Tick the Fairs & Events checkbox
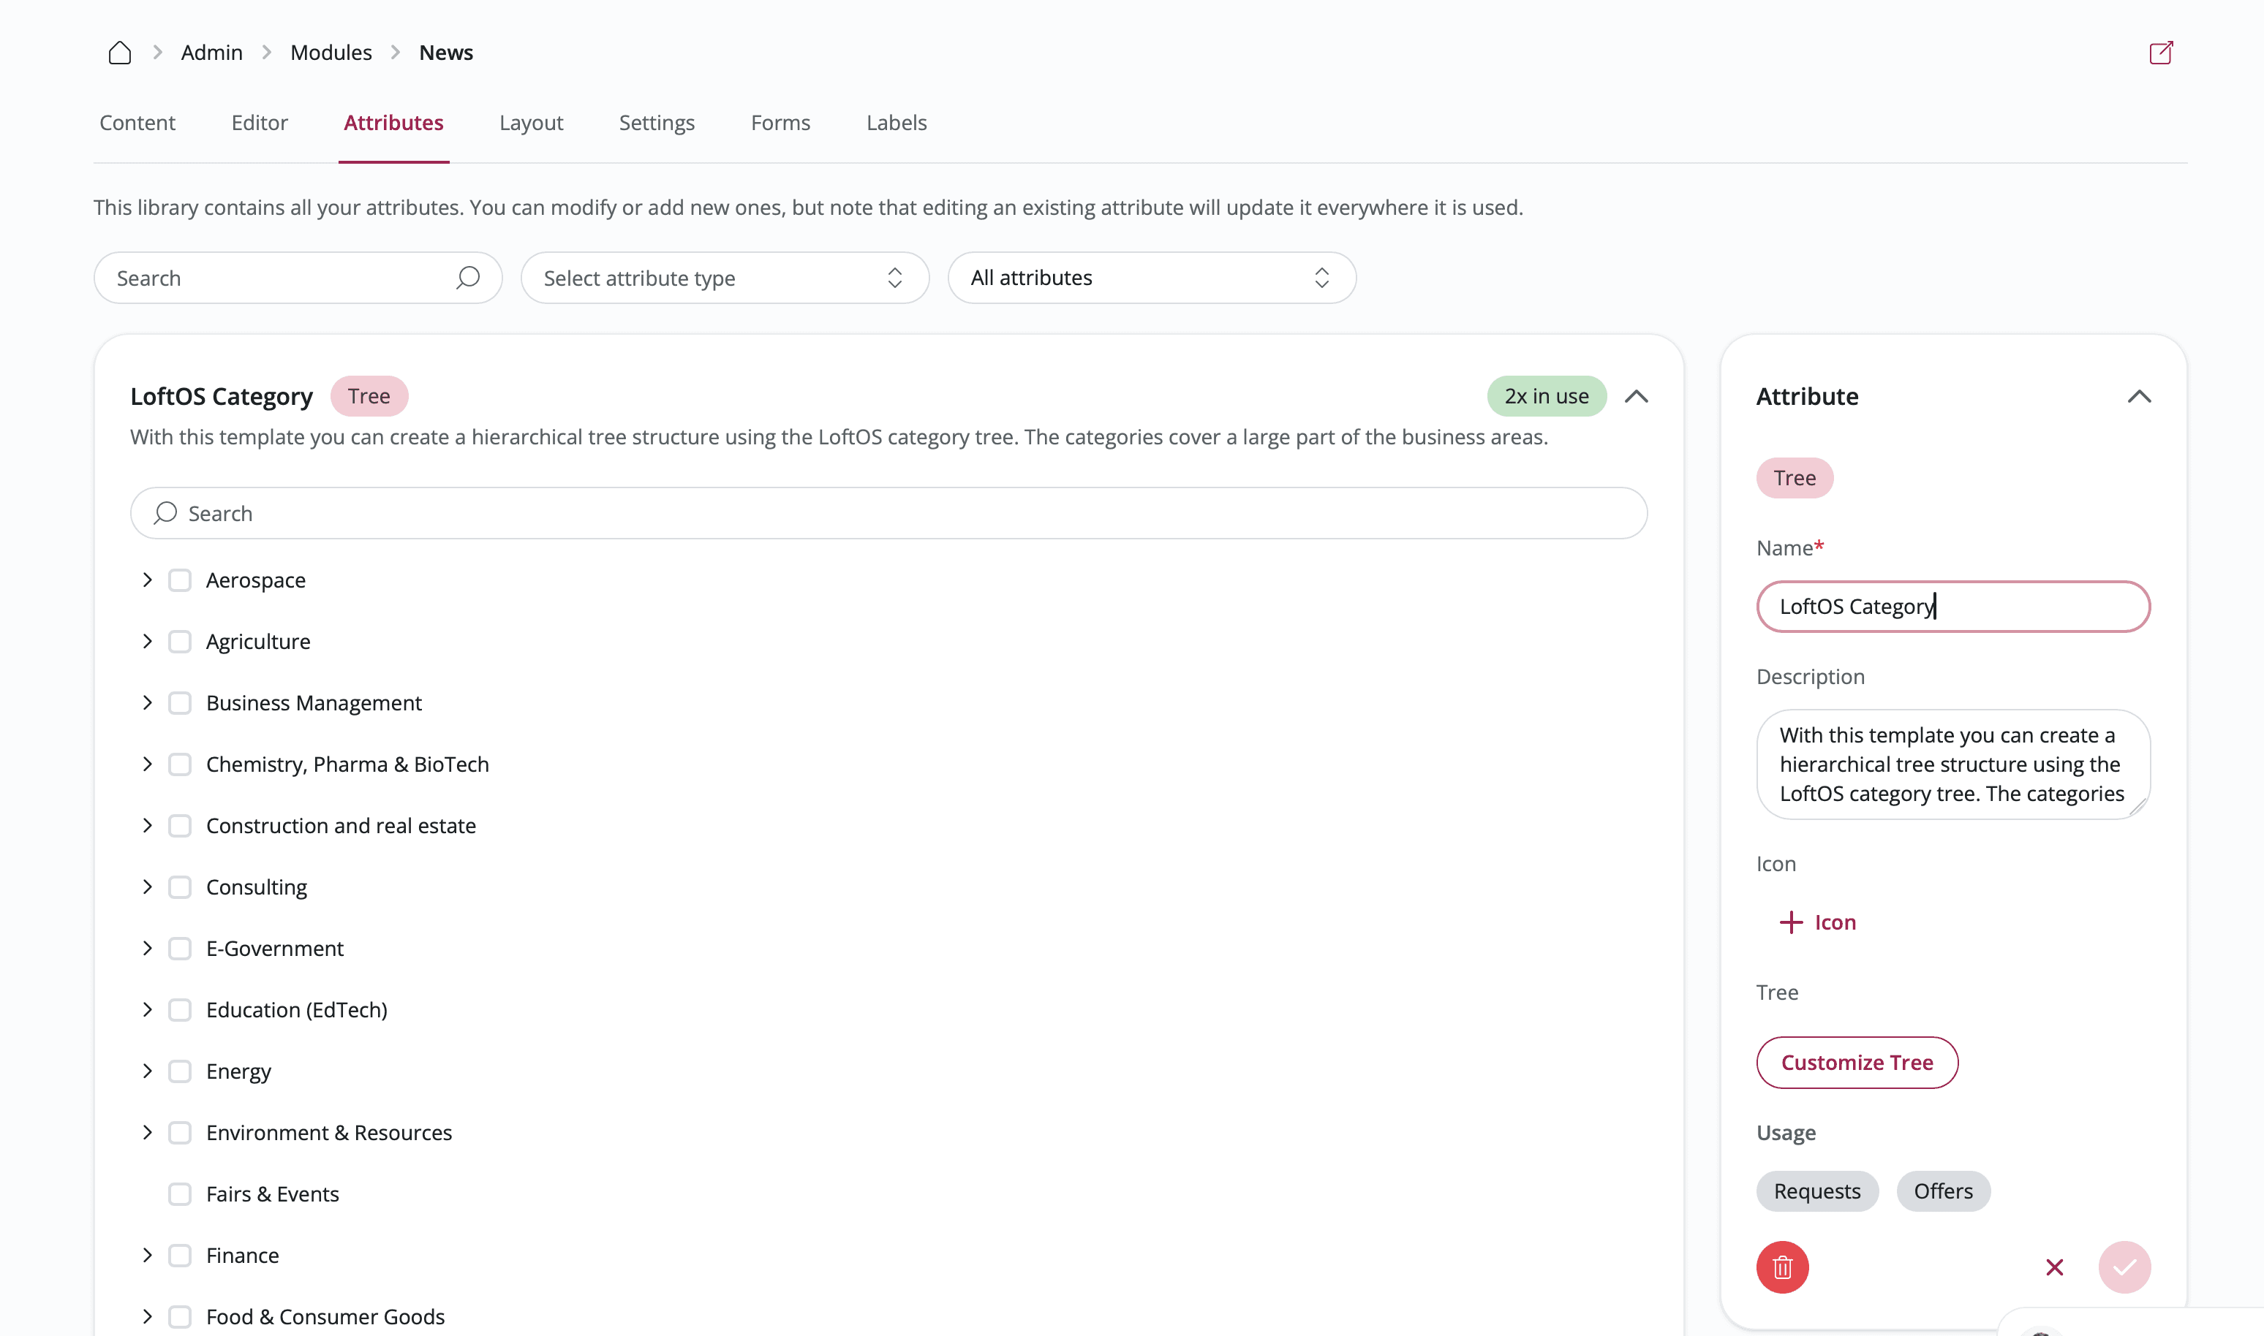This screenshot has height=1336, width=2264. point(180,1193)
